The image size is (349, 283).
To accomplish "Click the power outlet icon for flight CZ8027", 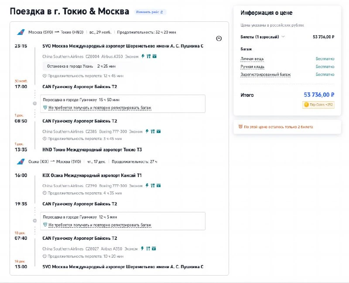I will [142, 249].
